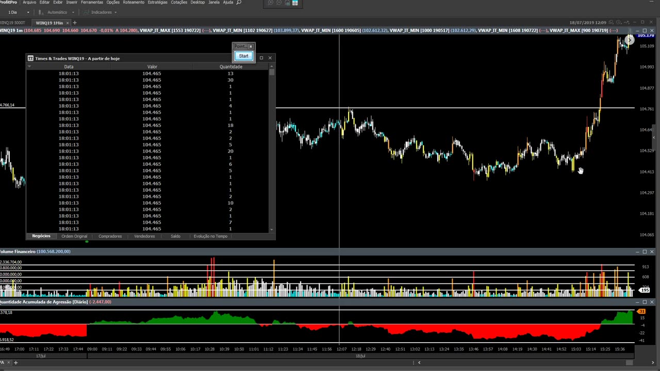Viewport: 660px width, 371px height.
Task: Select the Negócios tab
Action: pyautogui.click(x=41, y=236)
